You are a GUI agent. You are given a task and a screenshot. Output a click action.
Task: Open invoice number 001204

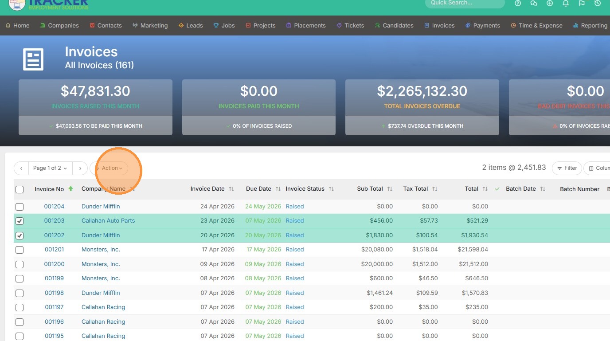coord(54,206)
